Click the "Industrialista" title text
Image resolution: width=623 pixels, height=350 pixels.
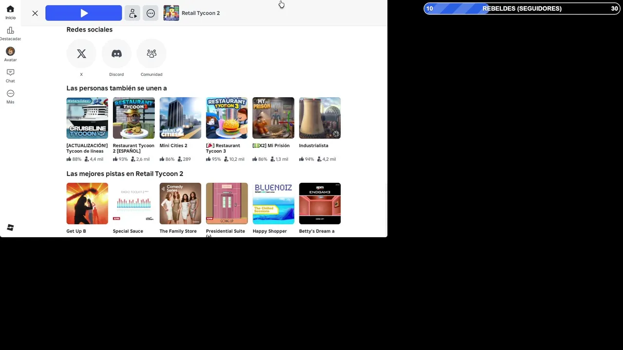click(313, 145)
